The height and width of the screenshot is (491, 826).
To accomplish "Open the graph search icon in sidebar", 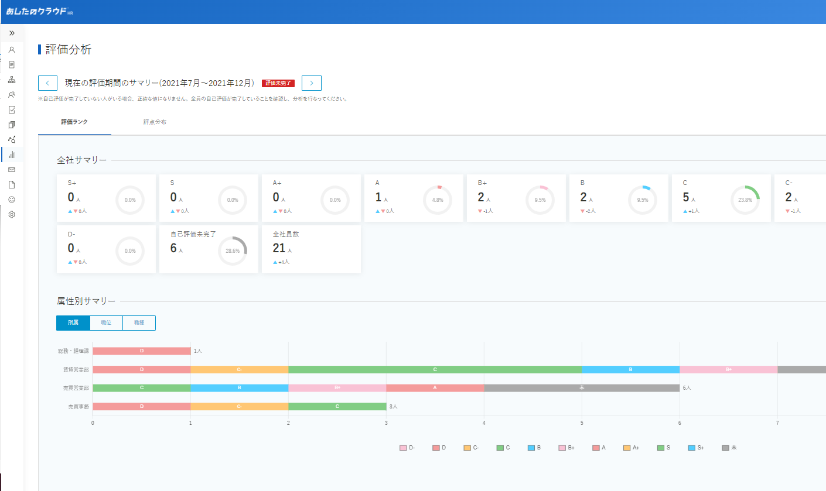I will [x=12, y=139].
